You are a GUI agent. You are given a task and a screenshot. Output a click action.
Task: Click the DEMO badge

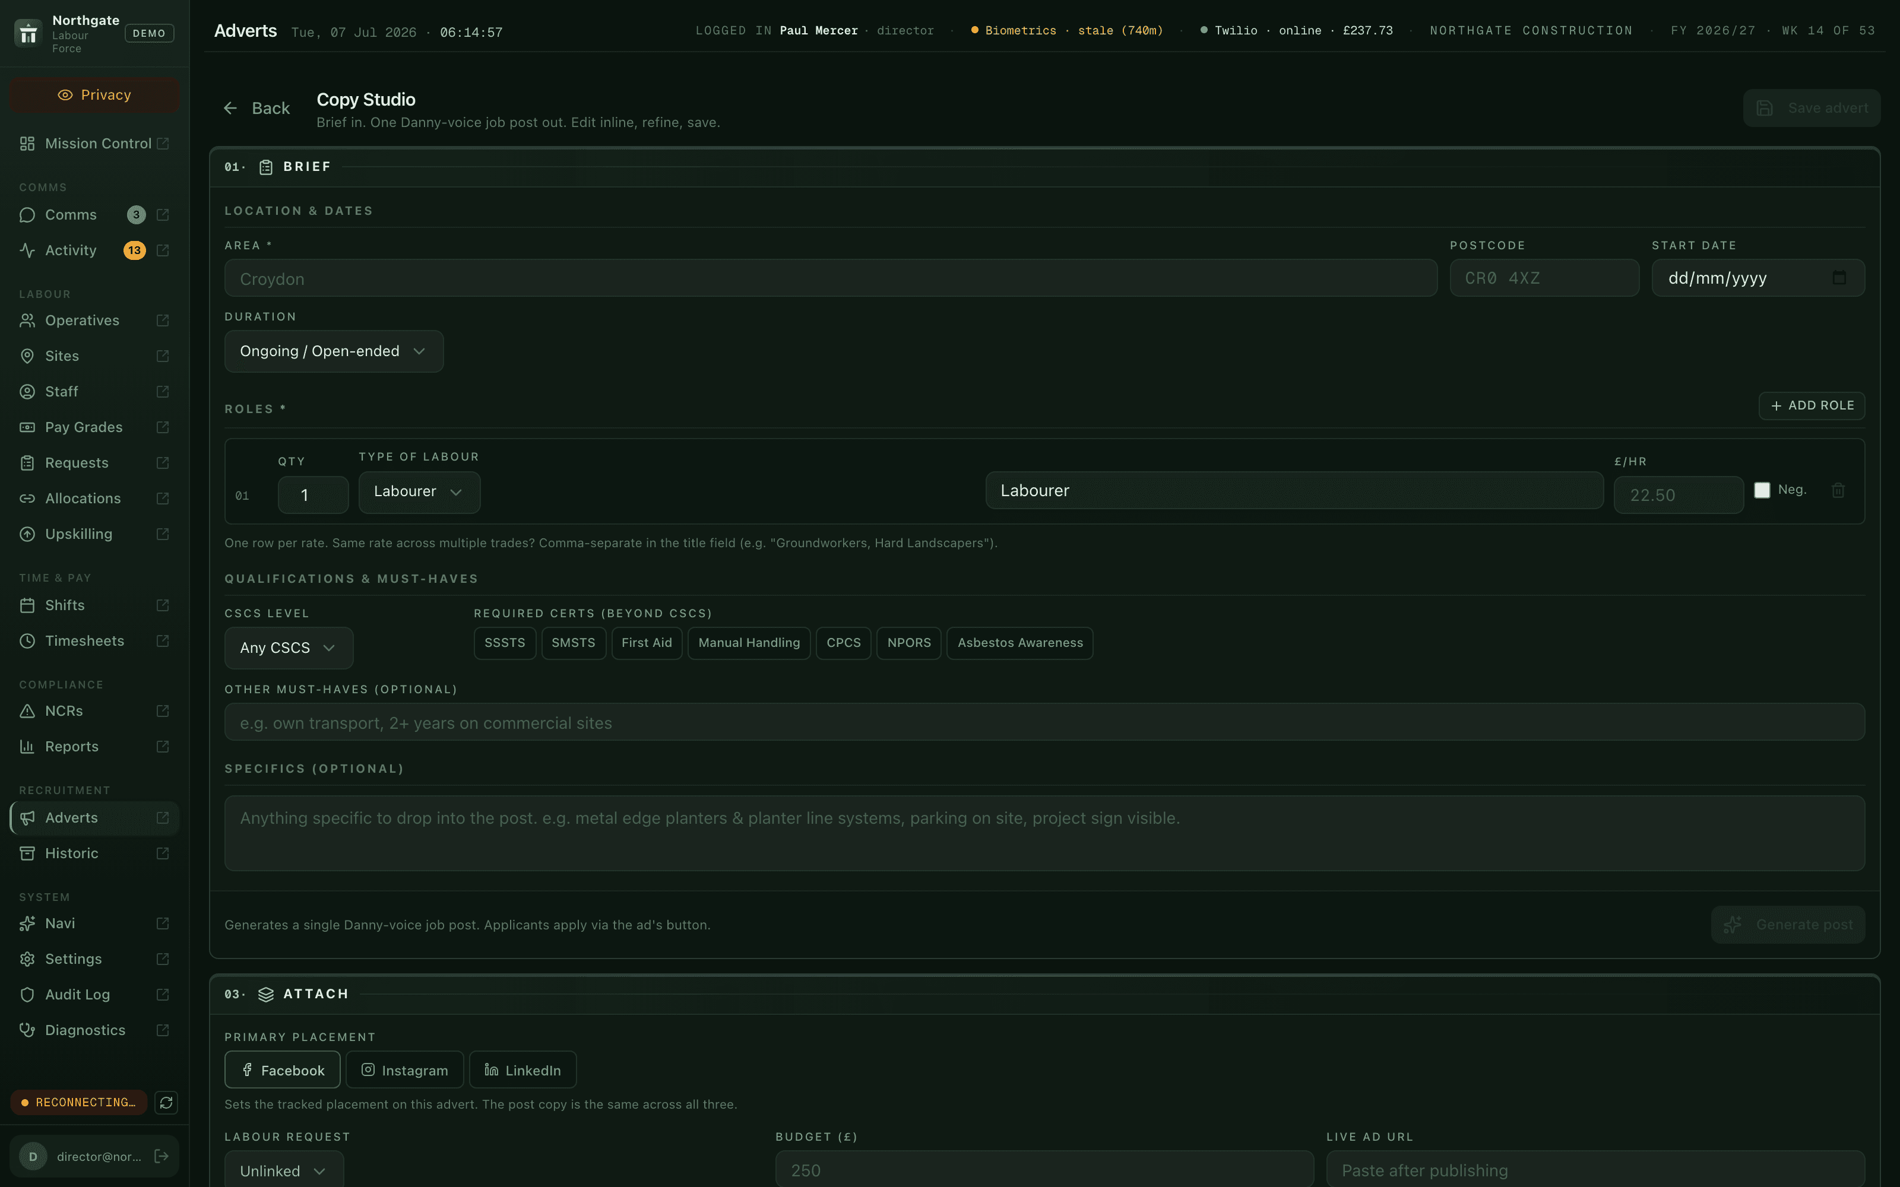(149, 33)
